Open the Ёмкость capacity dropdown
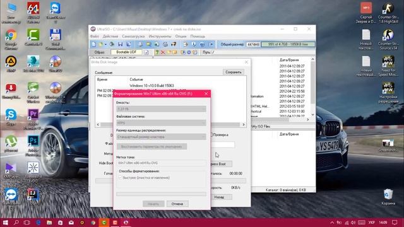Screen dimensions: 404x227 (161, 109)
